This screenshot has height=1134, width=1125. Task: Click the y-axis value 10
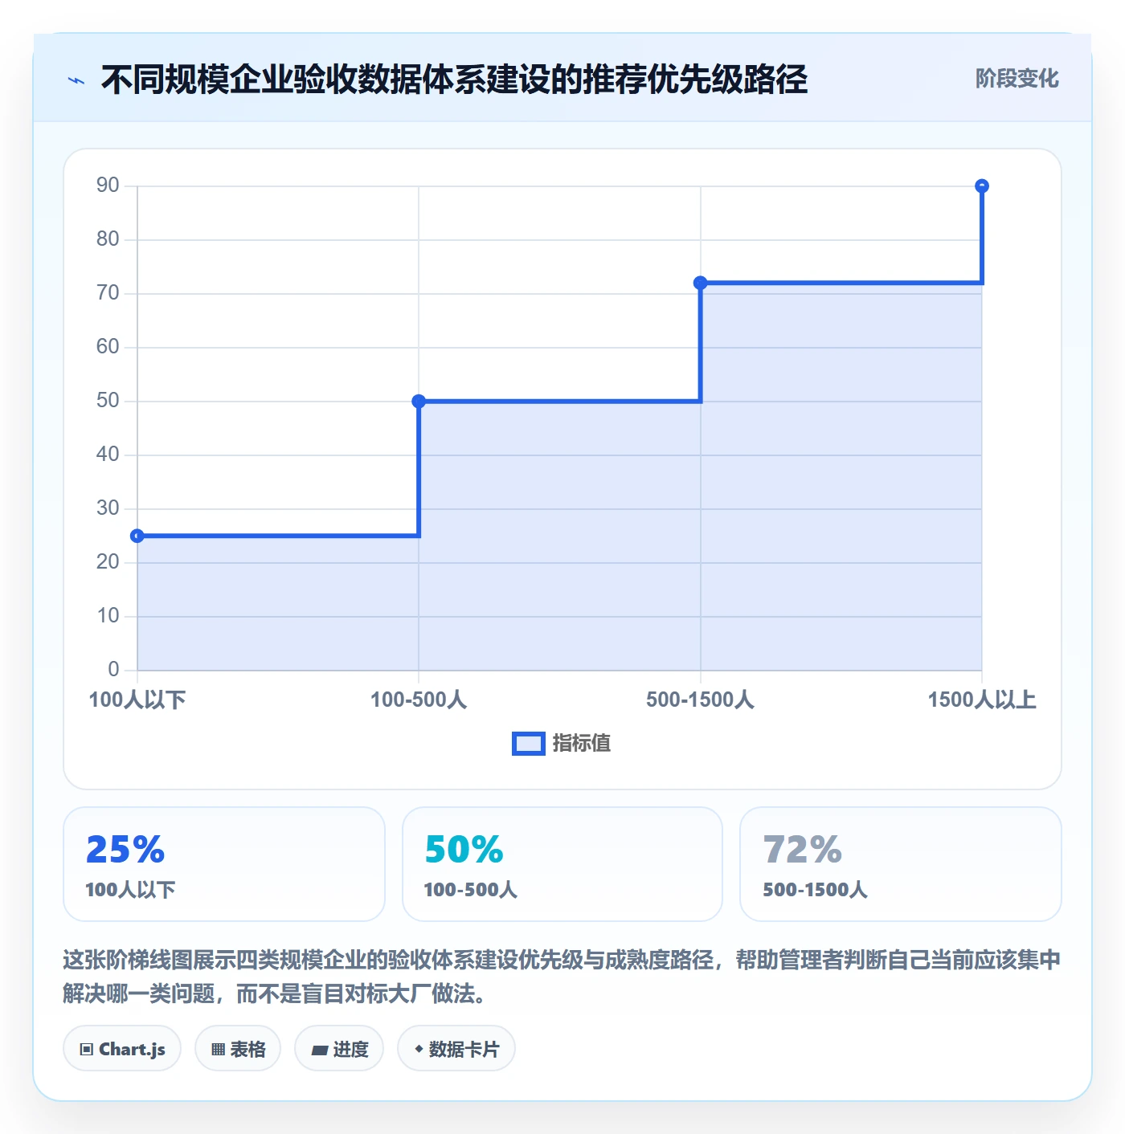pos(108,616)
